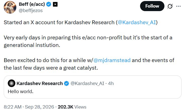The height and width of the screenshot is (110, 182).
Task: Click the 202.3K Views count
Action: [72, 107]
